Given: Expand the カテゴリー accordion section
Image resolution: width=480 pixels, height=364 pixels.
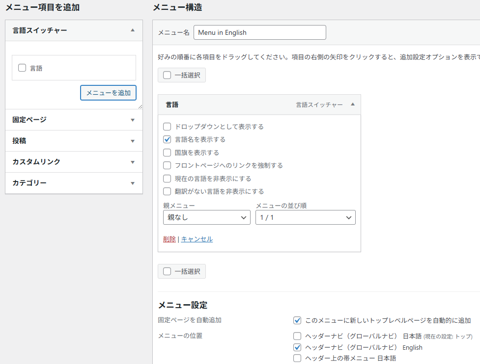Looking at the screenshot, I should [x=132, y=183].
